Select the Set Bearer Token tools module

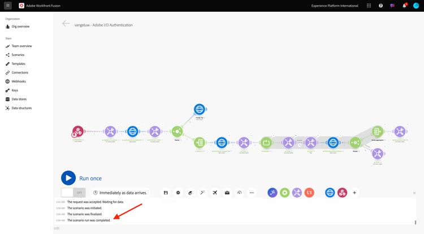155,131
